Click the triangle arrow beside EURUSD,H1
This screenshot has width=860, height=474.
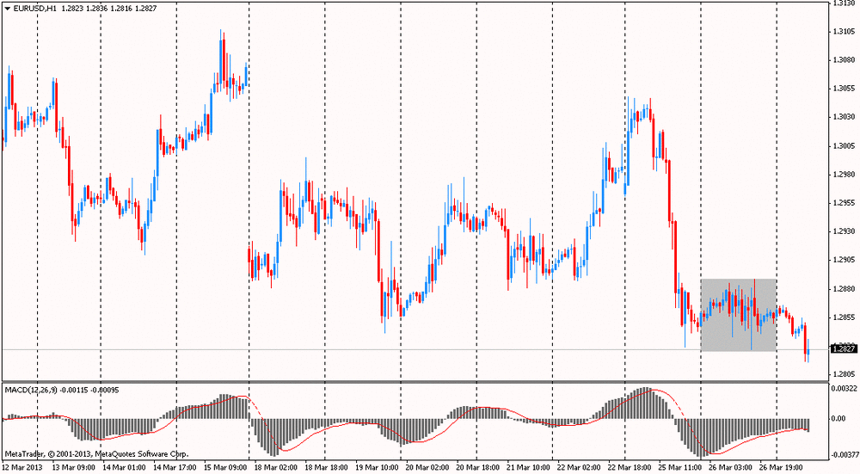tap(8, 9)
